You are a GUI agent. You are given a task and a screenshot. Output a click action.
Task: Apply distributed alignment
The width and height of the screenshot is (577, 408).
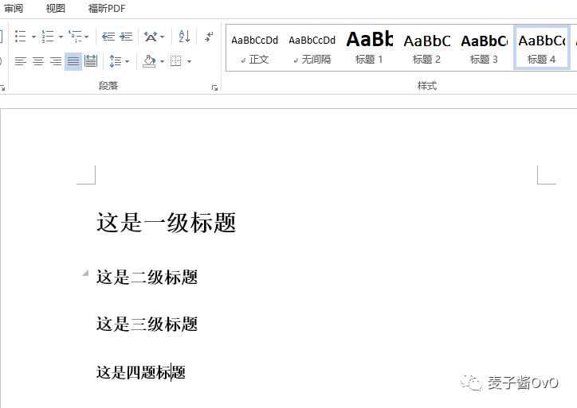click(x=91, y=61)
